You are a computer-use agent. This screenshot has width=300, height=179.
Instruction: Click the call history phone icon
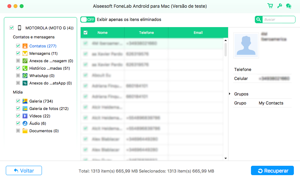click(25, 68)
